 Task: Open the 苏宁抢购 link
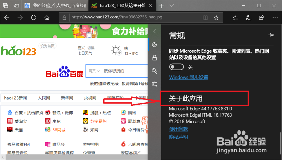pyautogui.click(x=91, y=145)
